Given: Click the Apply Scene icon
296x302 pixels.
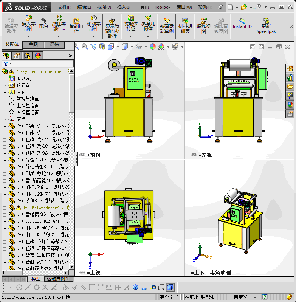Looking at the screenshot, I should pos(161,46).
